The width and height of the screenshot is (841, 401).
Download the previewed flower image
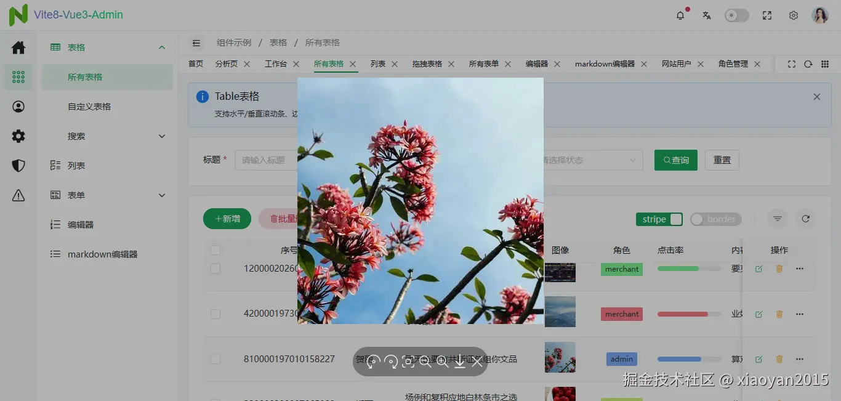[x=459, y=362]
